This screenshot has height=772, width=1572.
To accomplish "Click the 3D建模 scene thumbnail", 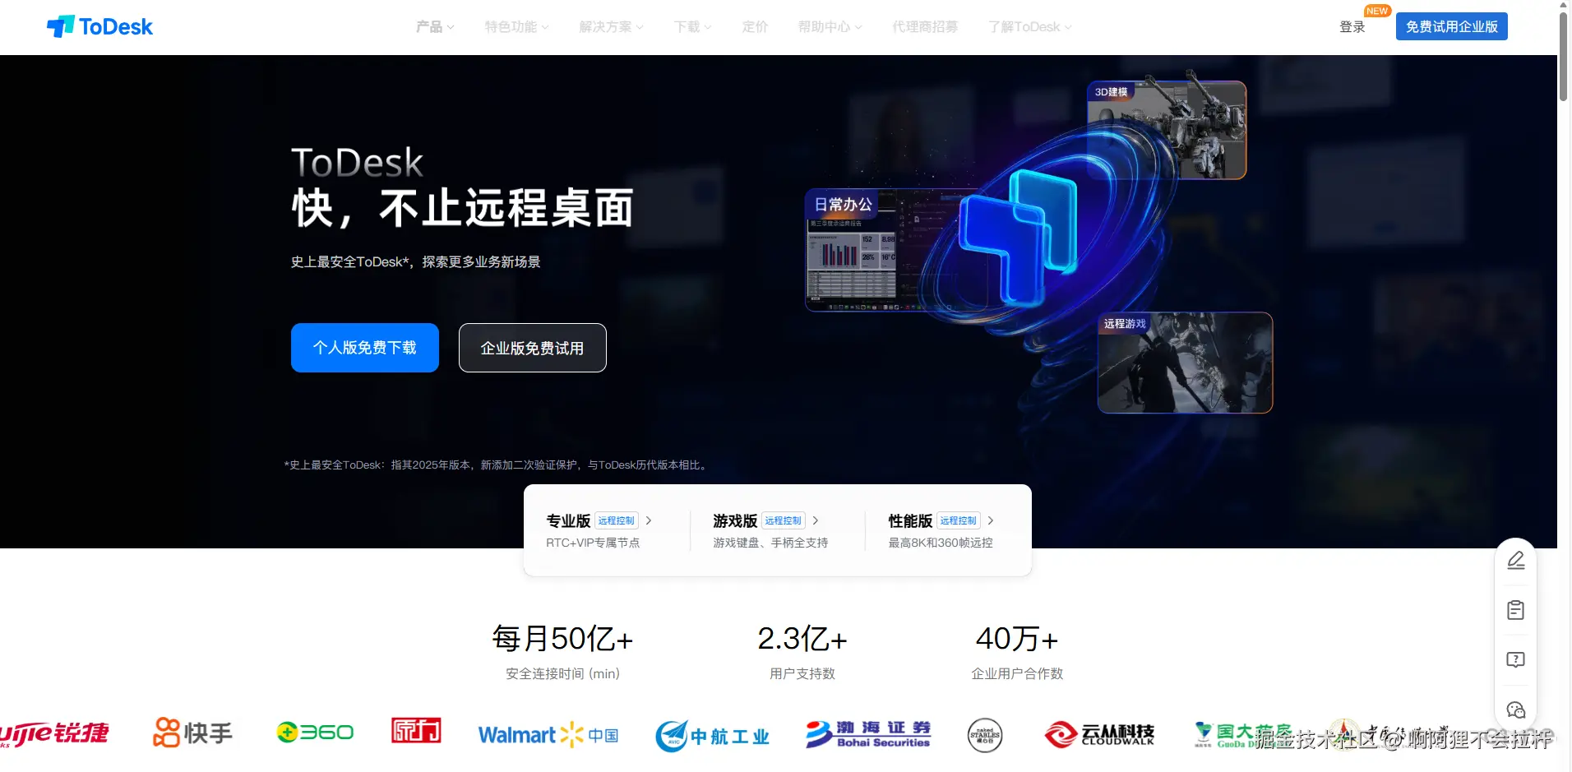I will [1167, 130].
